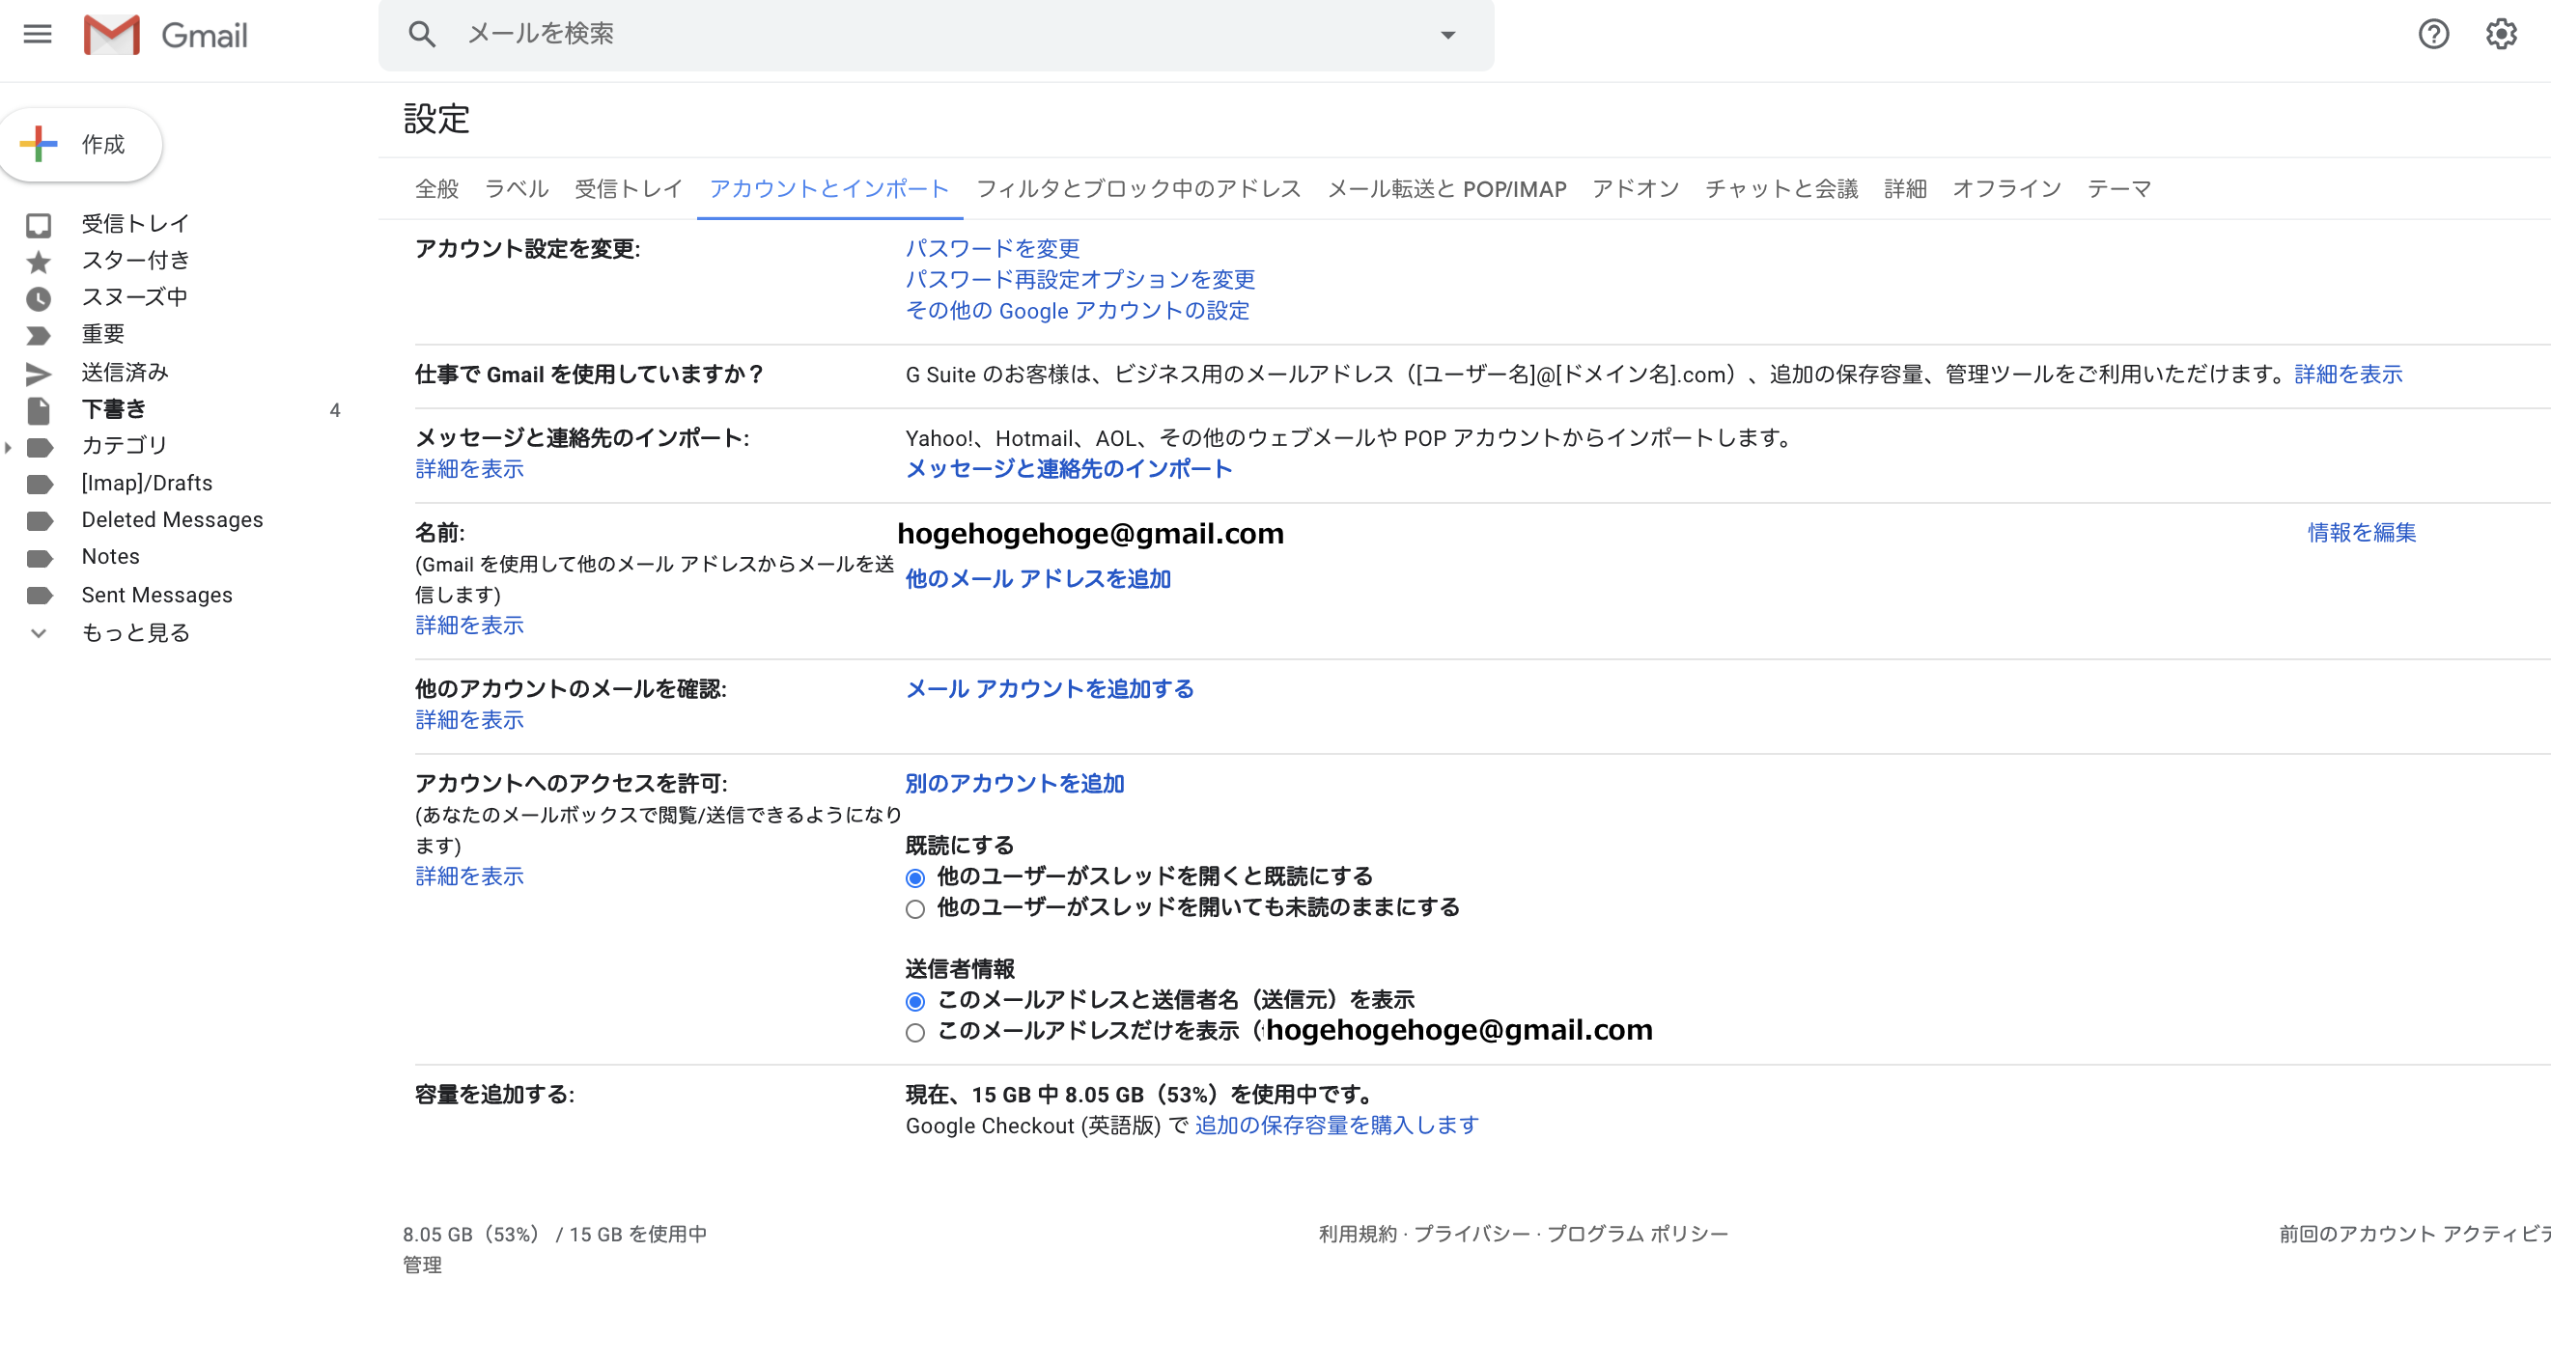The width and height of the screenshot is (2551, 1363).
Task: Open the settings gear icon
Action: [x=2501, y=35]
